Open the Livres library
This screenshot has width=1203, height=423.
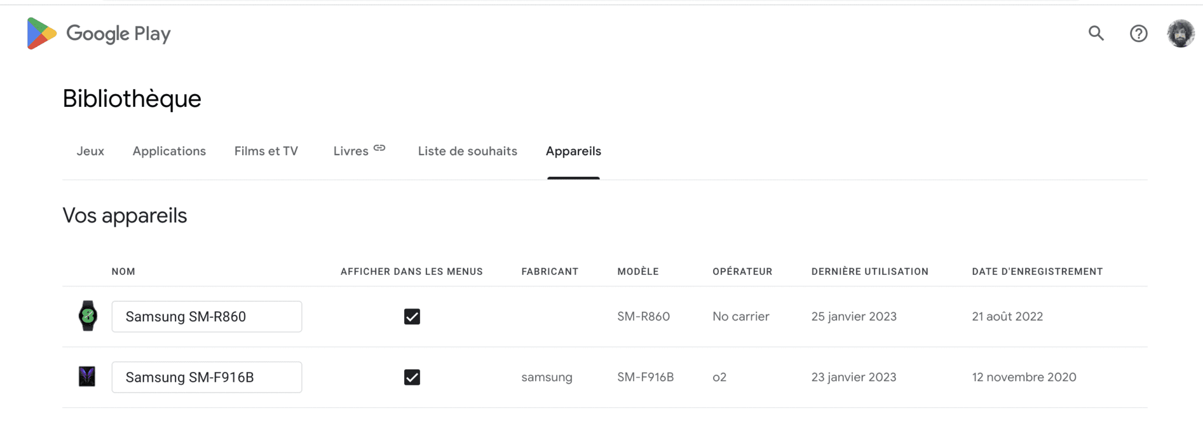pos(352,151)
